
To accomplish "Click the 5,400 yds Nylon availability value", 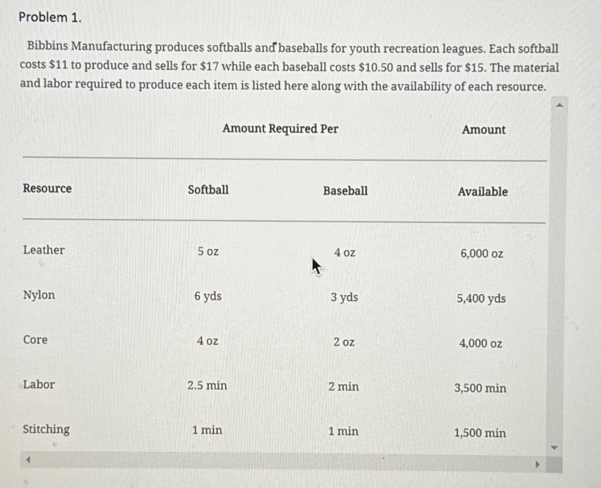I will point(481,299).
